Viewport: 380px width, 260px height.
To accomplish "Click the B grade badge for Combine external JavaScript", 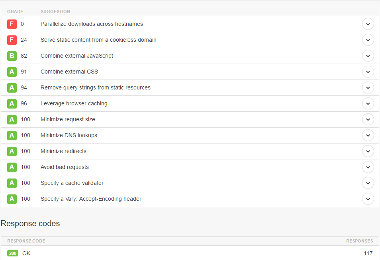I will pyautogui.click(x=12, y=56).
